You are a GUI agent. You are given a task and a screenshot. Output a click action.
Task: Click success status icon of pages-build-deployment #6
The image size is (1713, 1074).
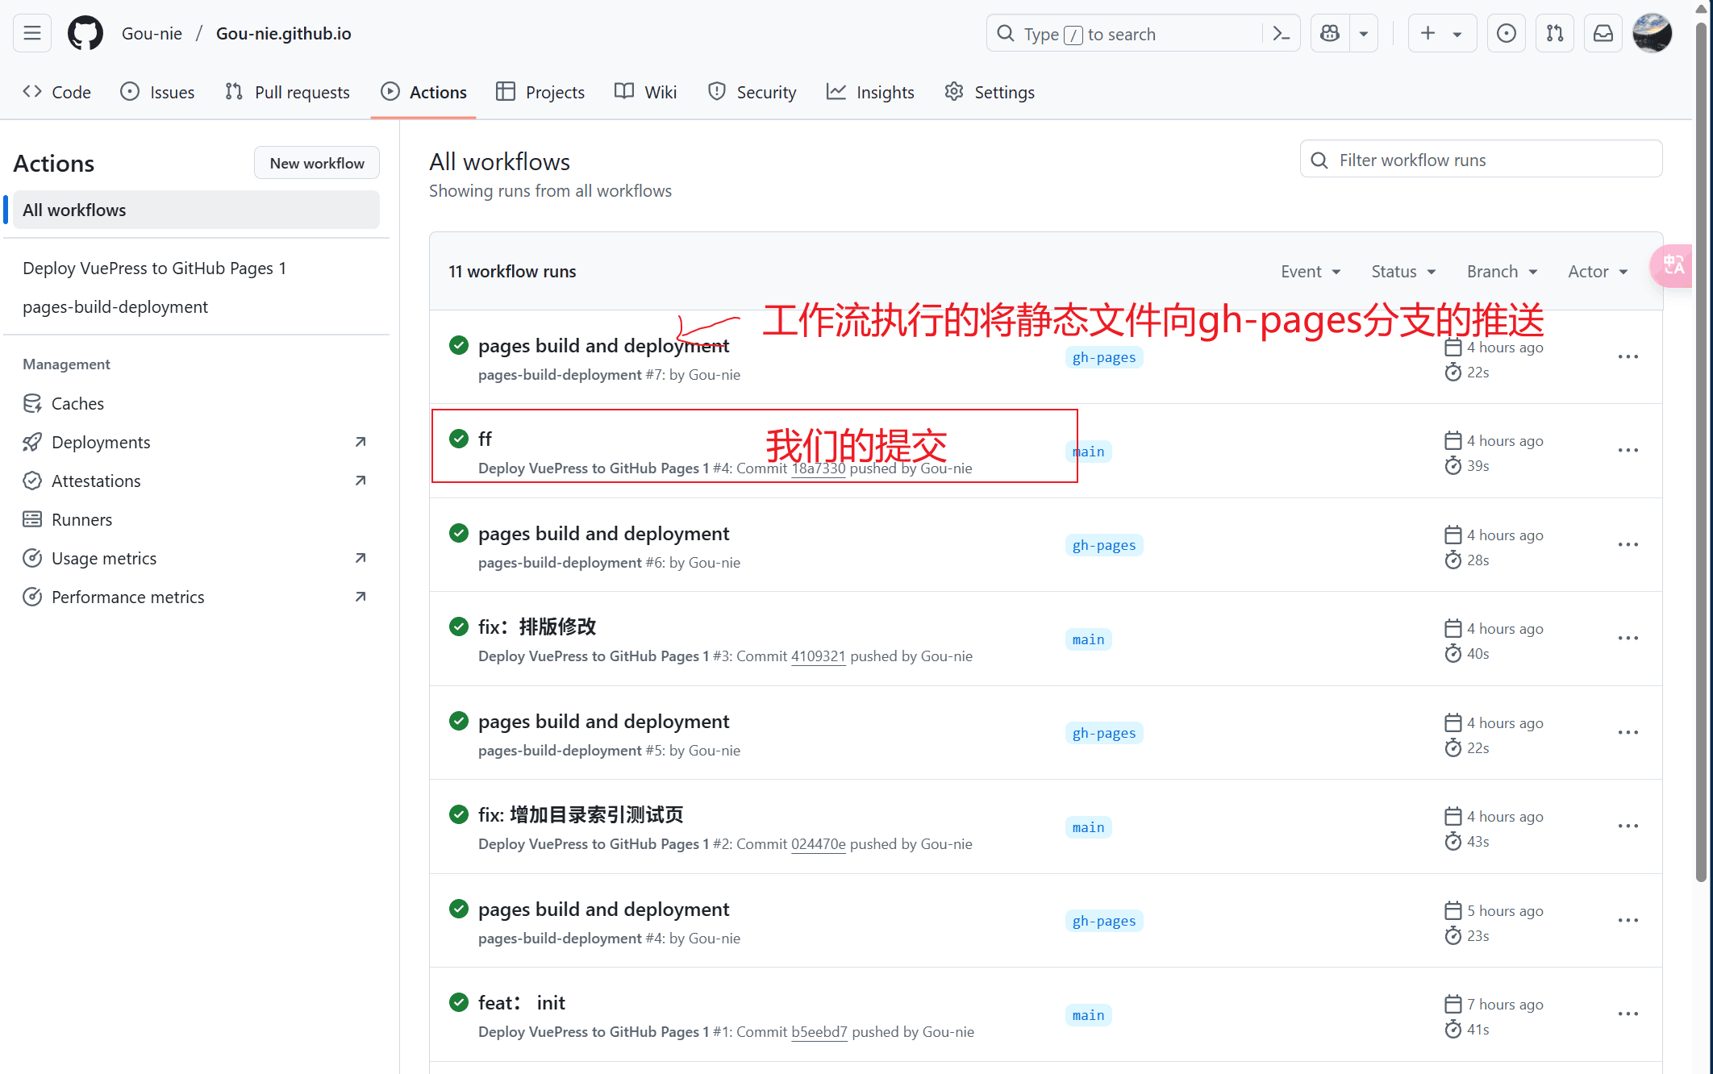coord(459,533)
